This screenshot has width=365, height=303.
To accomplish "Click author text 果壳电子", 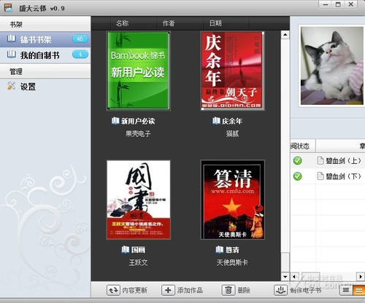I will (138, 133).
